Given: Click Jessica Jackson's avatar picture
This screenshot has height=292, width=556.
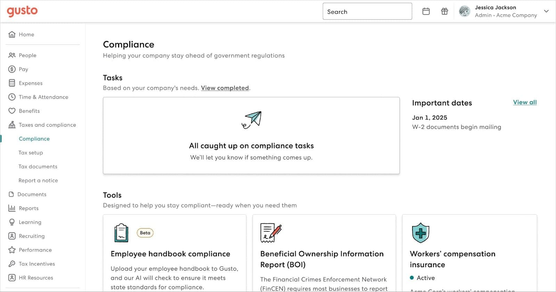Looking at the screenshot, I should (x=465, y=11).
